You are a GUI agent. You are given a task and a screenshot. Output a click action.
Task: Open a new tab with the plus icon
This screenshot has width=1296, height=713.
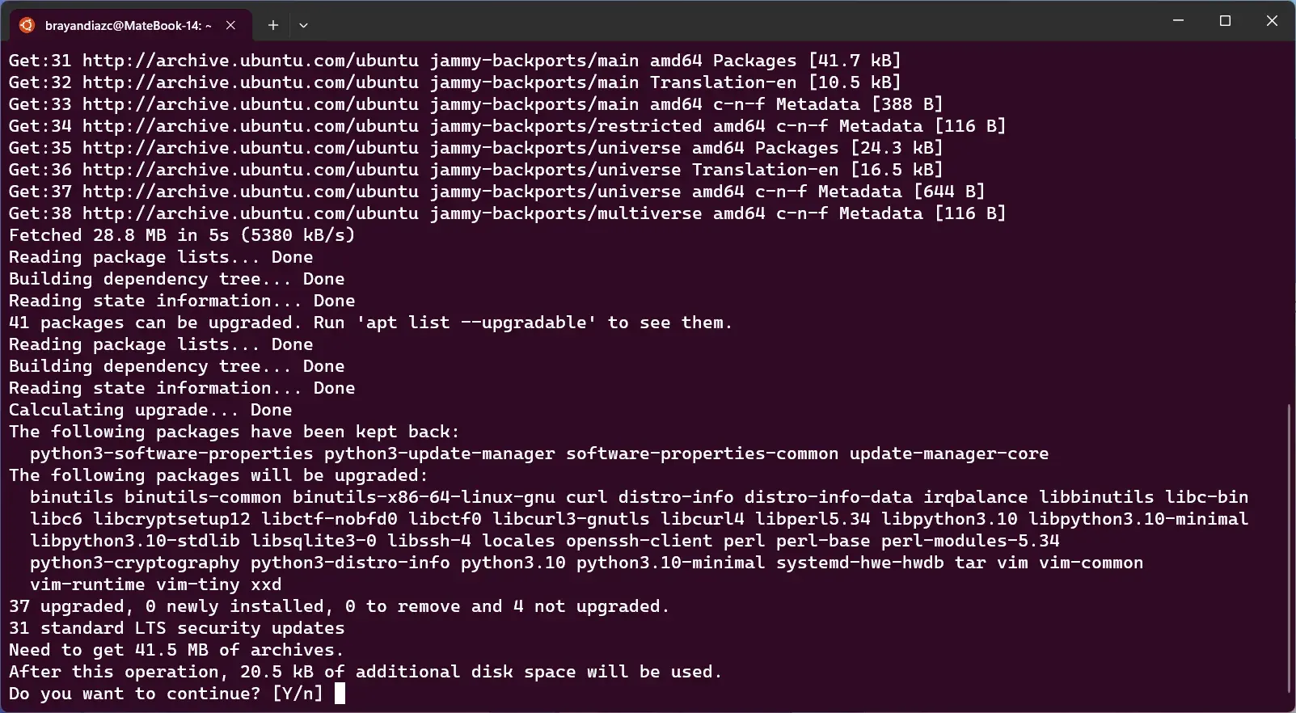pyautogui.click(x=273, y=25)
